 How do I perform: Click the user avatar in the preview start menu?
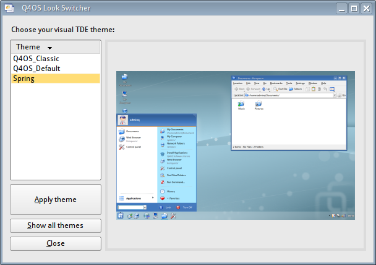coord(124,120)
